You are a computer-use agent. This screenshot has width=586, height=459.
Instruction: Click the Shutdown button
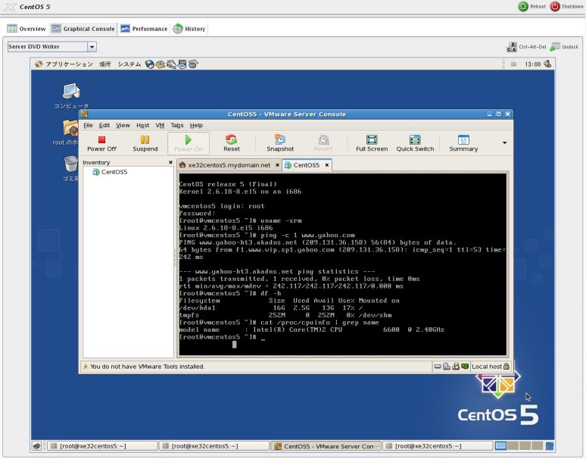point(566,6)
